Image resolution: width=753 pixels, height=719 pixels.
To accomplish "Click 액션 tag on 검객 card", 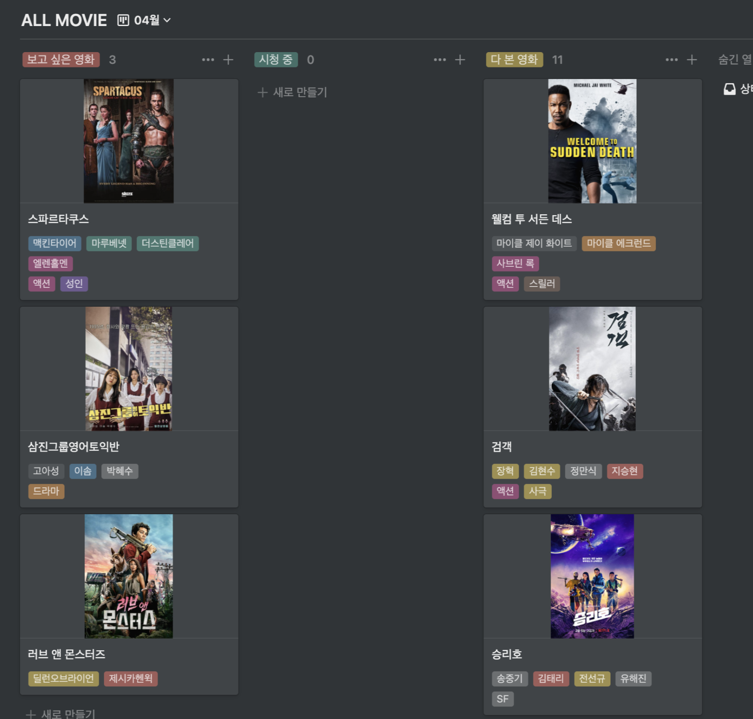I will [505, 491].
